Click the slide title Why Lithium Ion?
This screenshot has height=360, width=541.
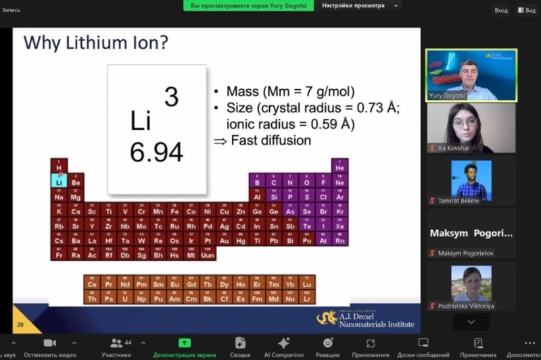95,43
